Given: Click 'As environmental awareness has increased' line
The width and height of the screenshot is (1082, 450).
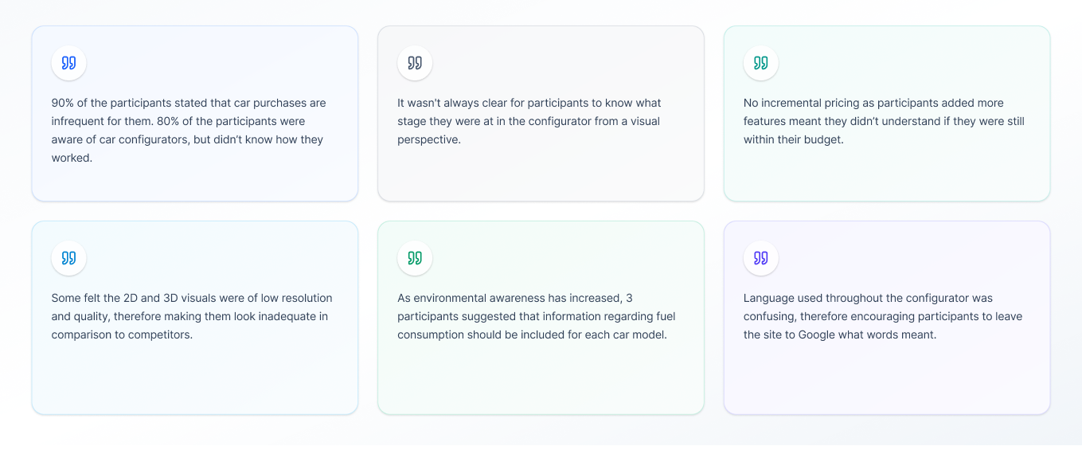Looking at the screenshot, I should click(510, 299).
